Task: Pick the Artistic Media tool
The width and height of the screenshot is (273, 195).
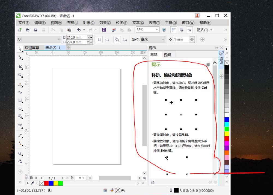Action: (x=20, y=92)
